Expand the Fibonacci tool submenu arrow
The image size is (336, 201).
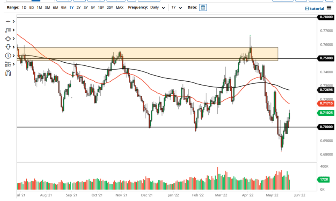click(x=14, y=30)
